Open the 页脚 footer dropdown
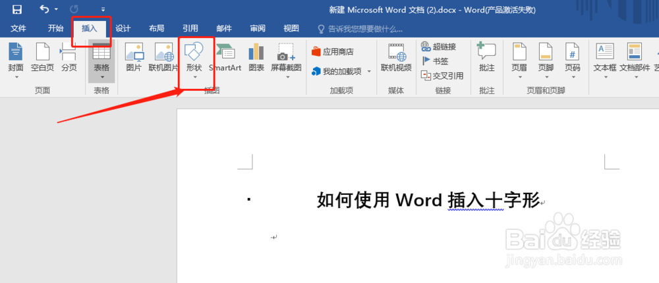The width and height of the screenshot is (659, 283). click(546, 61)
